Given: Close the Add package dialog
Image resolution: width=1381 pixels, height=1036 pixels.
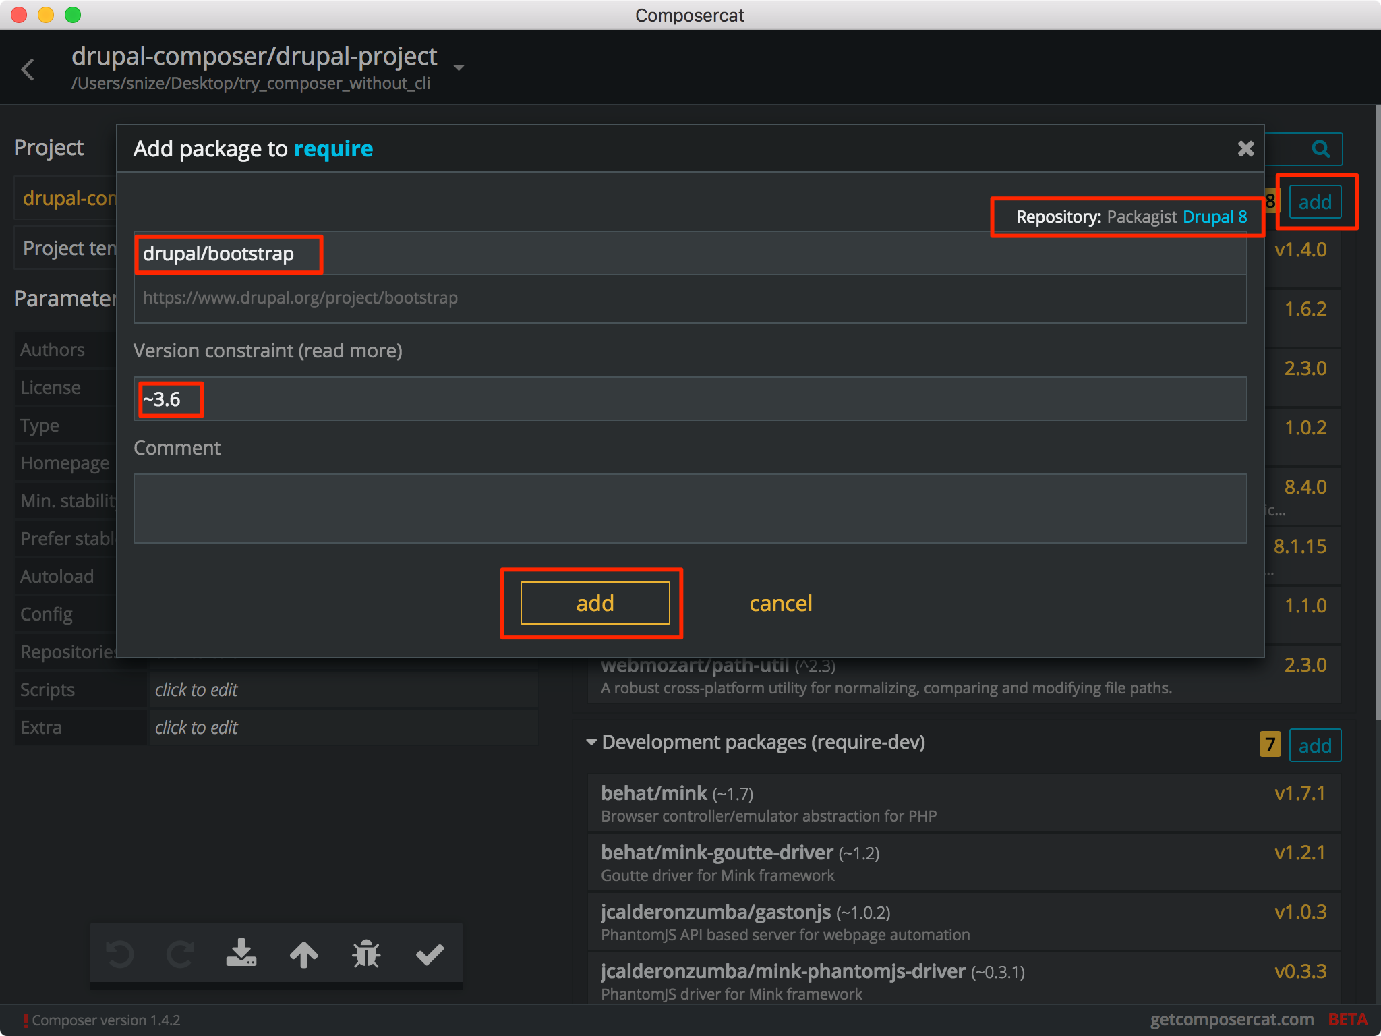Looking at the screenshot, I should pyautogui.click(x=1245, y=148).
